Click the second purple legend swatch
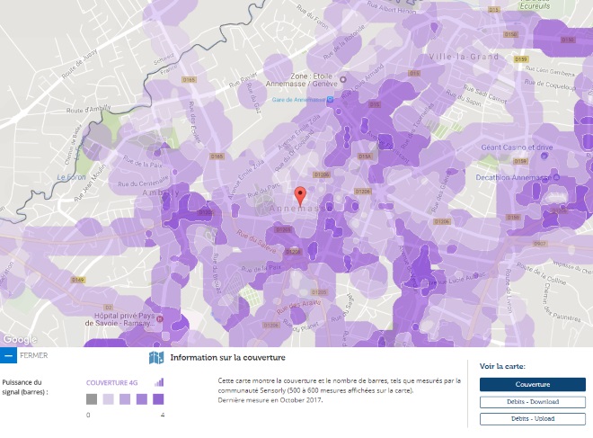Image resolution: width=593 pixels, height=438 pixels. pos(125,399)
